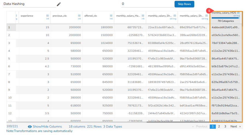
Task: Expand the int type under experience column
Action: [x=47, y=19]
